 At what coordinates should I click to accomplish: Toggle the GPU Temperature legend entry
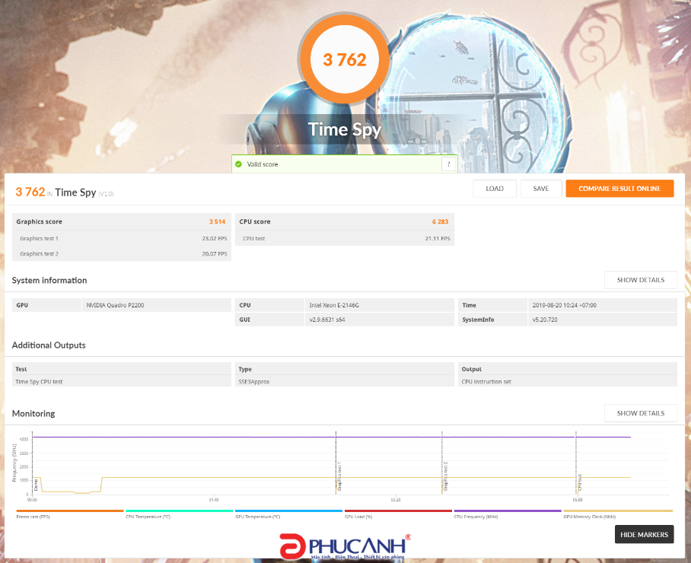click(x=288, y=514)
